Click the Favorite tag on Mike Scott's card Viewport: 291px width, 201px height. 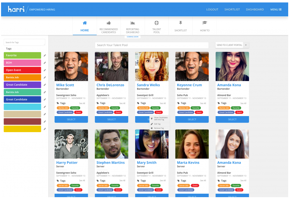click(x=75, y=108)
